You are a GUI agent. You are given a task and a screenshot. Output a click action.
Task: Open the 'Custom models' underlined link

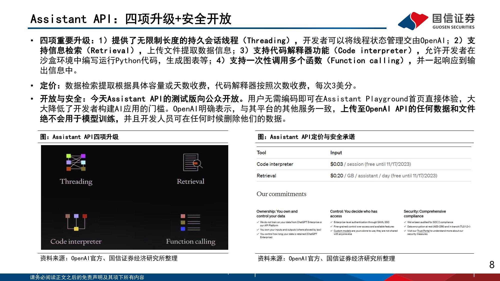tap(342, 231)
